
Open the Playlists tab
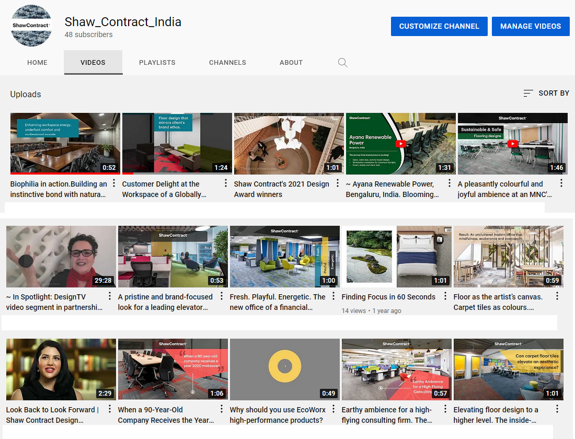pos(157,63)
